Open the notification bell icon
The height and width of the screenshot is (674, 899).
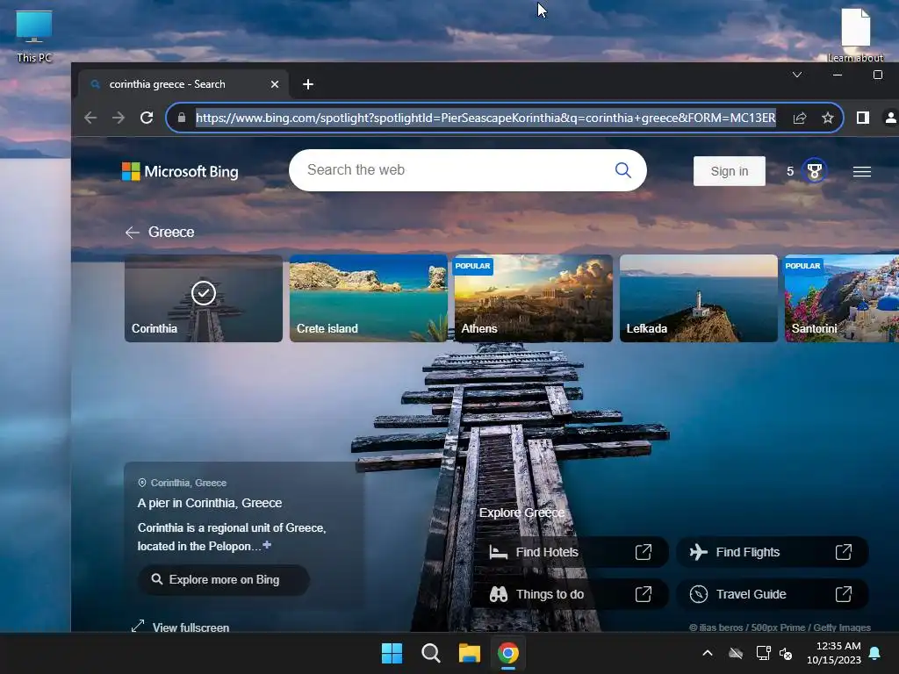coord(875,653)
